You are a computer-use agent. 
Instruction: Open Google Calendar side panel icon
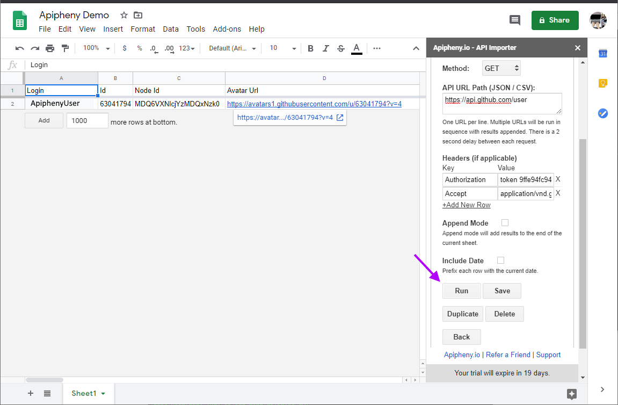point(602,53)
